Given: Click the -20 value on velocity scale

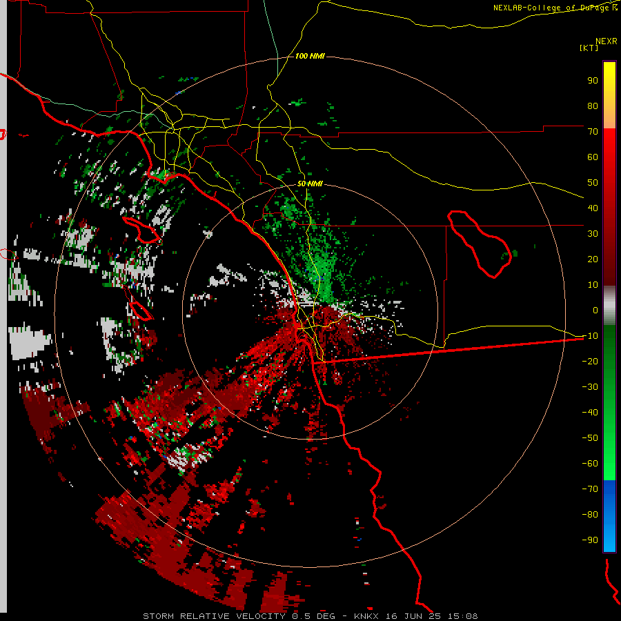Looking at the screenshot, I should (590, 361).
